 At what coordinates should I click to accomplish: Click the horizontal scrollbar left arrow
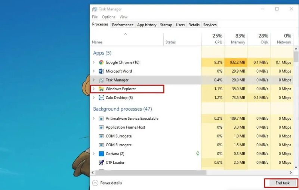pyautogui.click(x=93, y=172)
